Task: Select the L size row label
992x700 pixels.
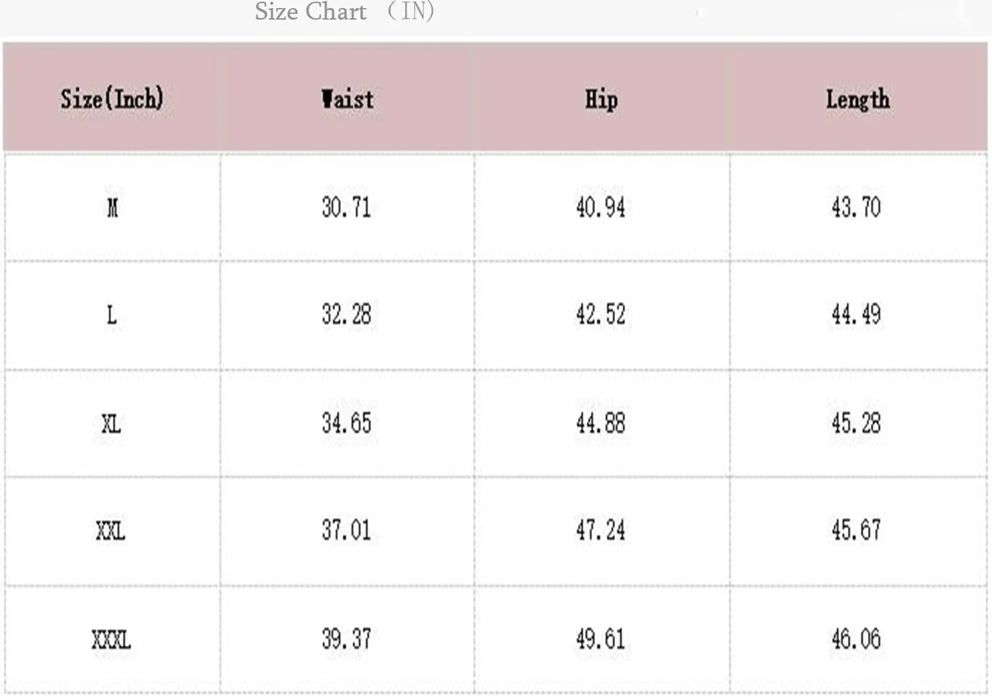Action: [x=112, y=315]
